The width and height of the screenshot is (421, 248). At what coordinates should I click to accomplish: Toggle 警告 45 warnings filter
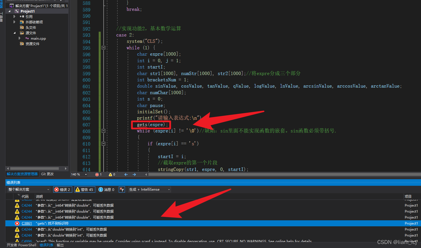pos(85,189)
